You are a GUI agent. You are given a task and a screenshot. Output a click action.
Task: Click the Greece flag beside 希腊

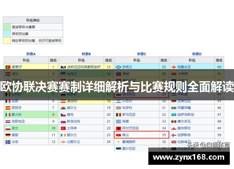pos(118,121)
